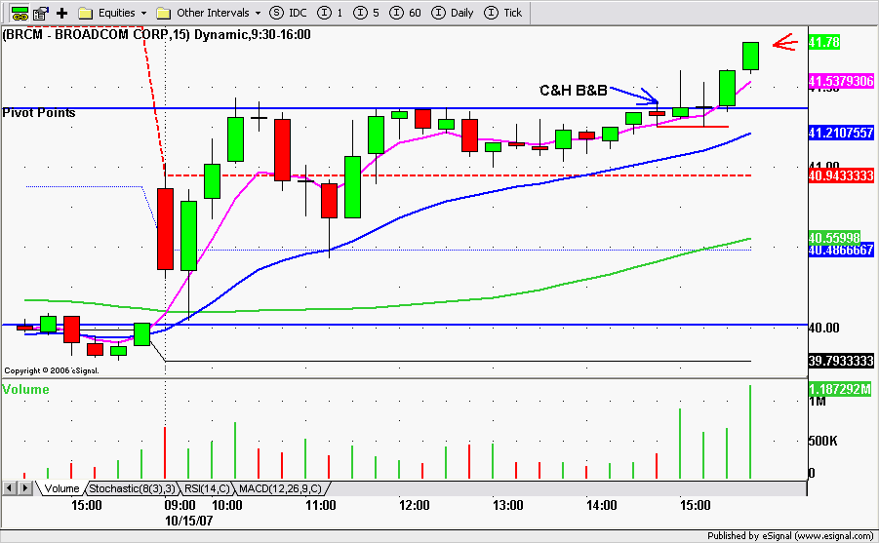Click the green chain link icon in toolbar
This screenshot has height=543, width=879.
(20, 13)
